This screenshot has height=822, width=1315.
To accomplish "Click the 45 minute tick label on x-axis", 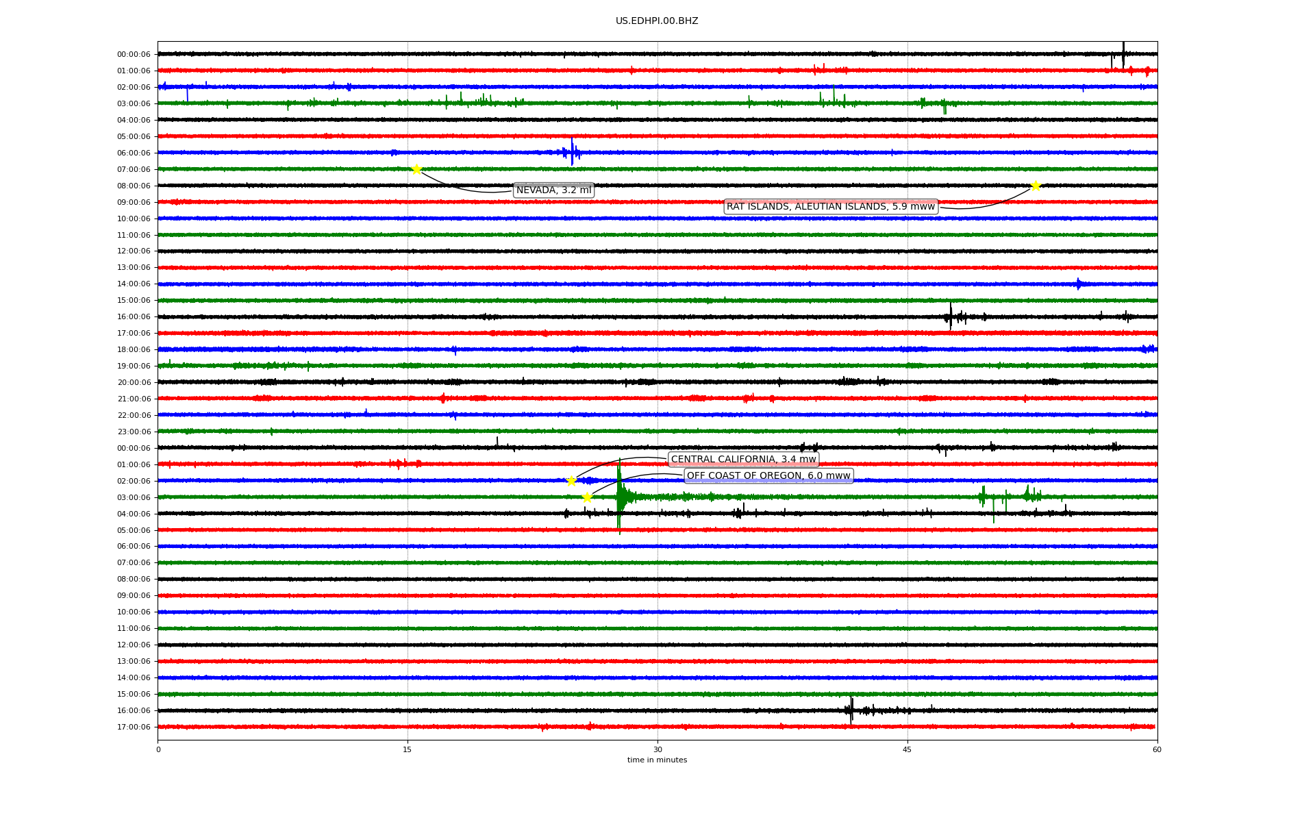I will pyautogui.click(x=907, y=749).
